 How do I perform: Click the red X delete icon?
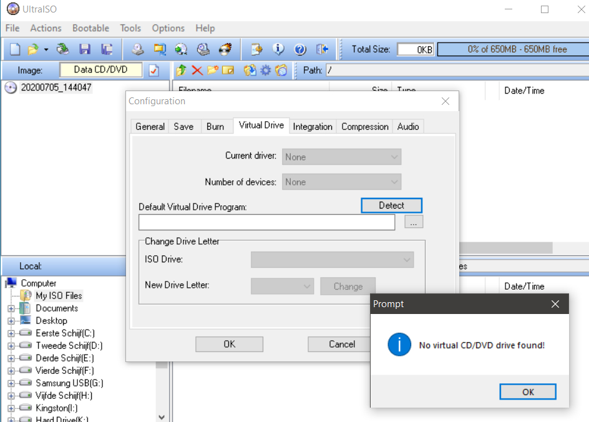(x=197, y=71)
